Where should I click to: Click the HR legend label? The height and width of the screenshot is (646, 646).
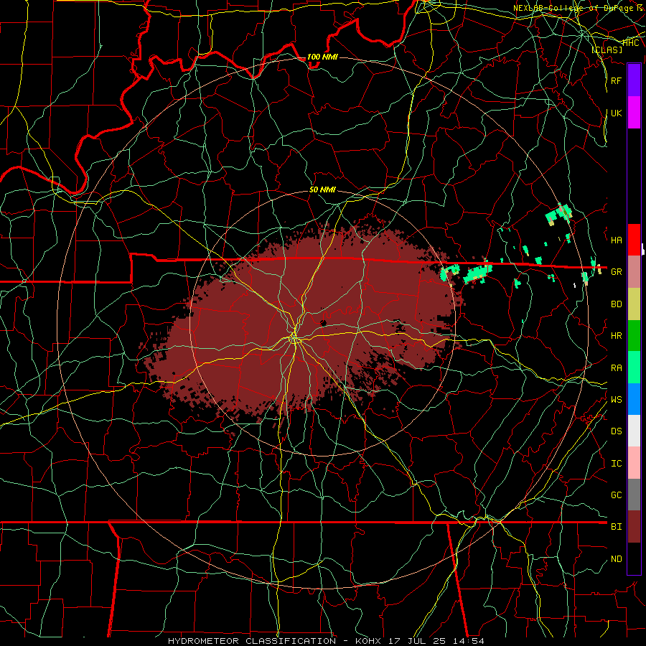617,336
